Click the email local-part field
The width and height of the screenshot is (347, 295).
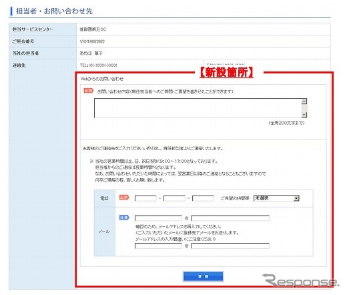pyautogui.click(x=158, y=218)
